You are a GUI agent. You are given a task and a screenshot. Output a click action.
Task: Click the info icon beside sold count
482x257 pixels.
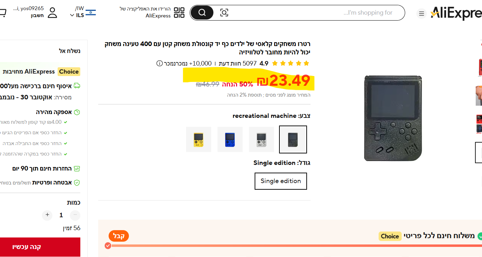click(159, 63)
